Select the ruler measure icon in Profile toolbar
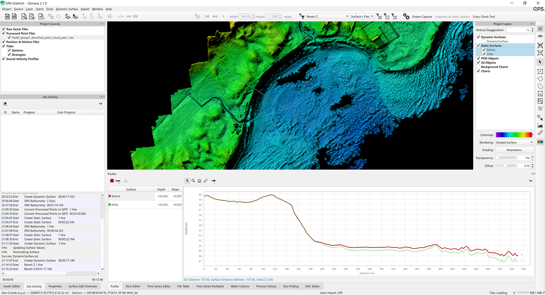Image resolution: width=545 pixels, height=295 pixels. [x=205, y=181]
